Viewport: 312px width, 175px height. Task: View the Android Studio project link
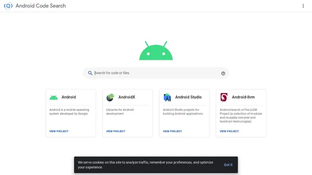[x=173, y=131]
